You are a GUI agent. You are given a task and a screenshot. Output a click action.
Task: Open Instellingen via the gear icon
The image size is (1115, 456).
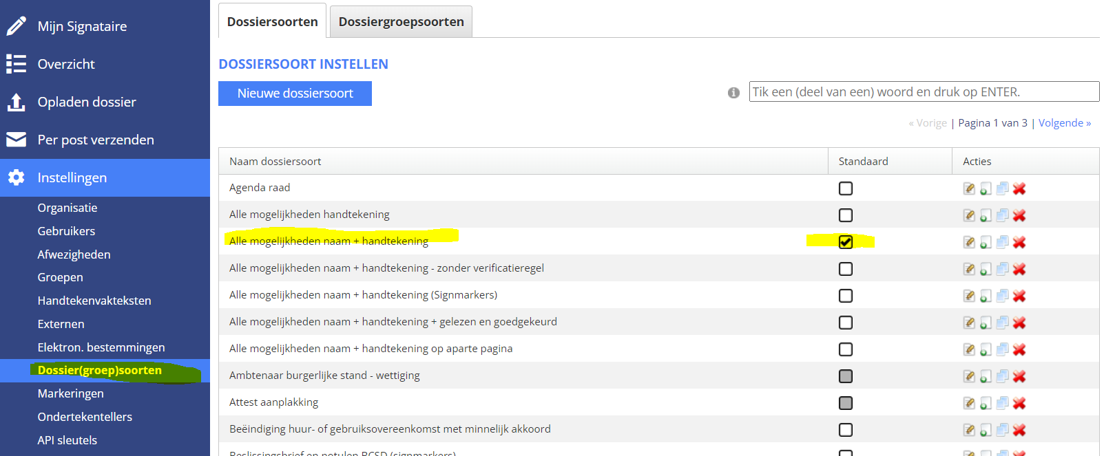tap(16, 177)
